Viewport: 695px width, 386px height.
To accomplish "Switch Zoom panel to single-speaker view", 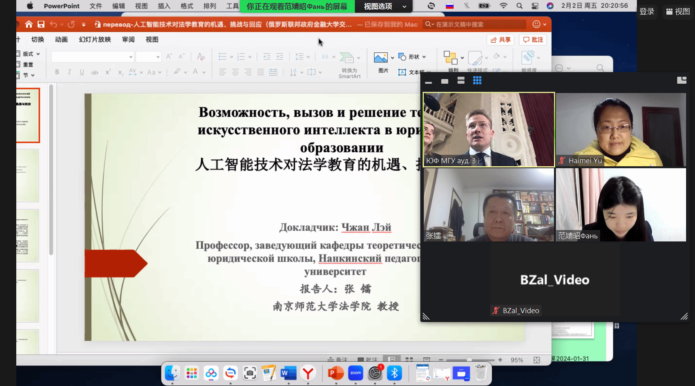I will click(x=445, y=81).
